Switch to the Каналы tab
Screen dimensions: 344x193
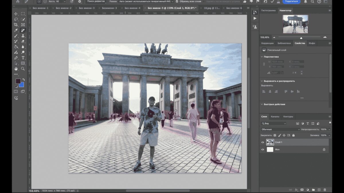point(275,117)
